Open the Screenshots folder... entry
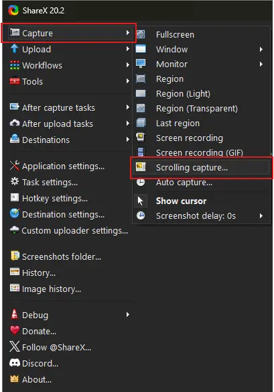 [x=70, y=256]
